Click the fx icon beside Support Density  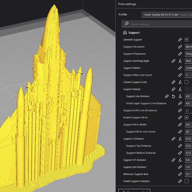point(180,89)
